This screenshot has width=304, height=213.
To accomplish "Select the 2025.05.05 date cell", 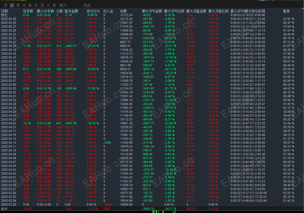I will [9, 88].
